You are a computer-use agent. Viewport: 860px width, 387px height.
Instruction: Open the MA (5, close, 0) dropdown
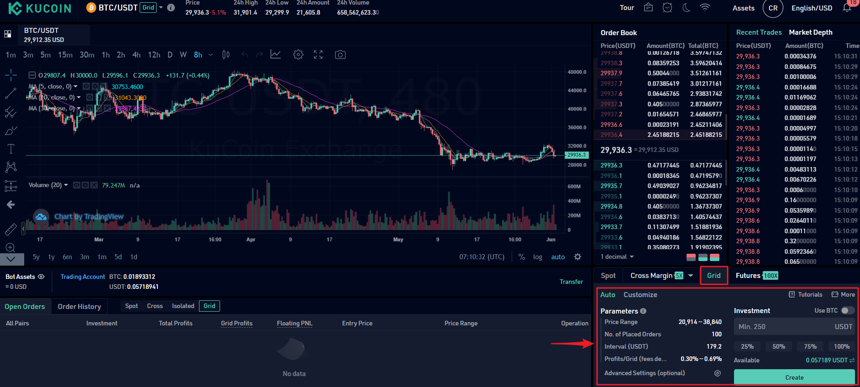[75, 86]
